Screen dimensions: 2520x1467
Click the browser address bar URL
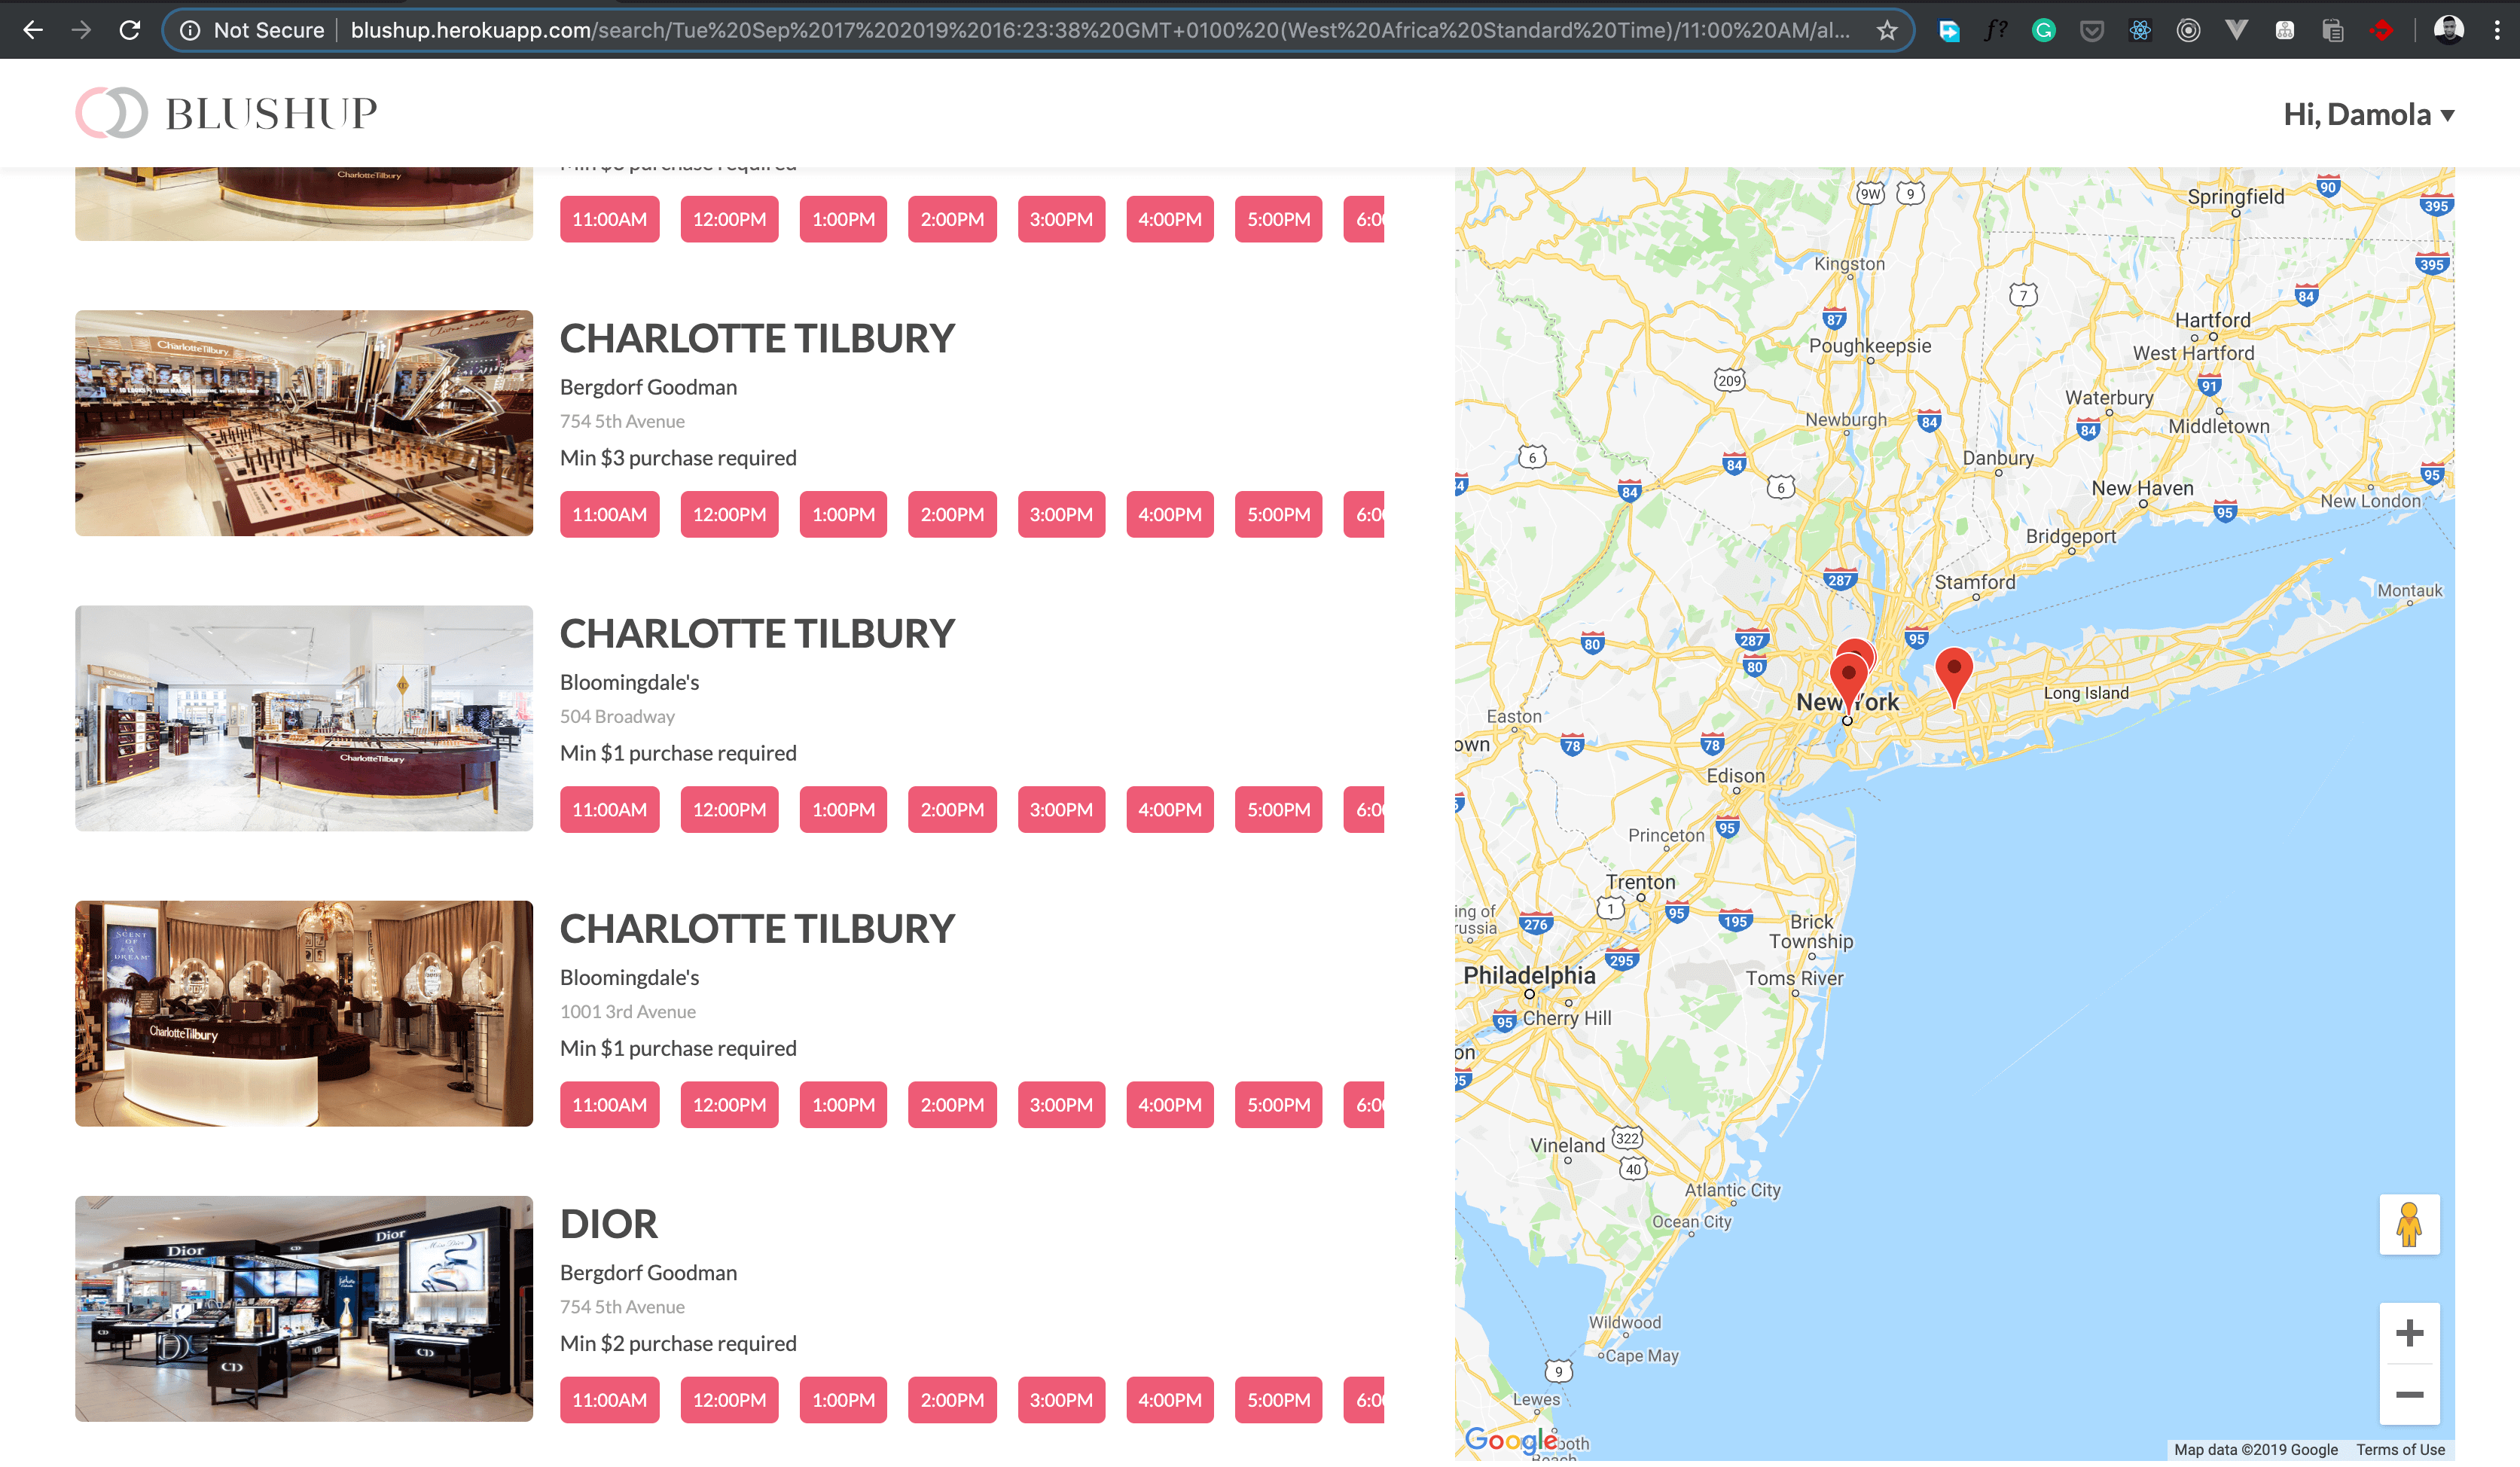click(1000, 30)
